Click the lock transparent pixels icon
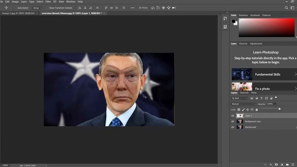Viewport: 297px width, 167px height. 239,109
